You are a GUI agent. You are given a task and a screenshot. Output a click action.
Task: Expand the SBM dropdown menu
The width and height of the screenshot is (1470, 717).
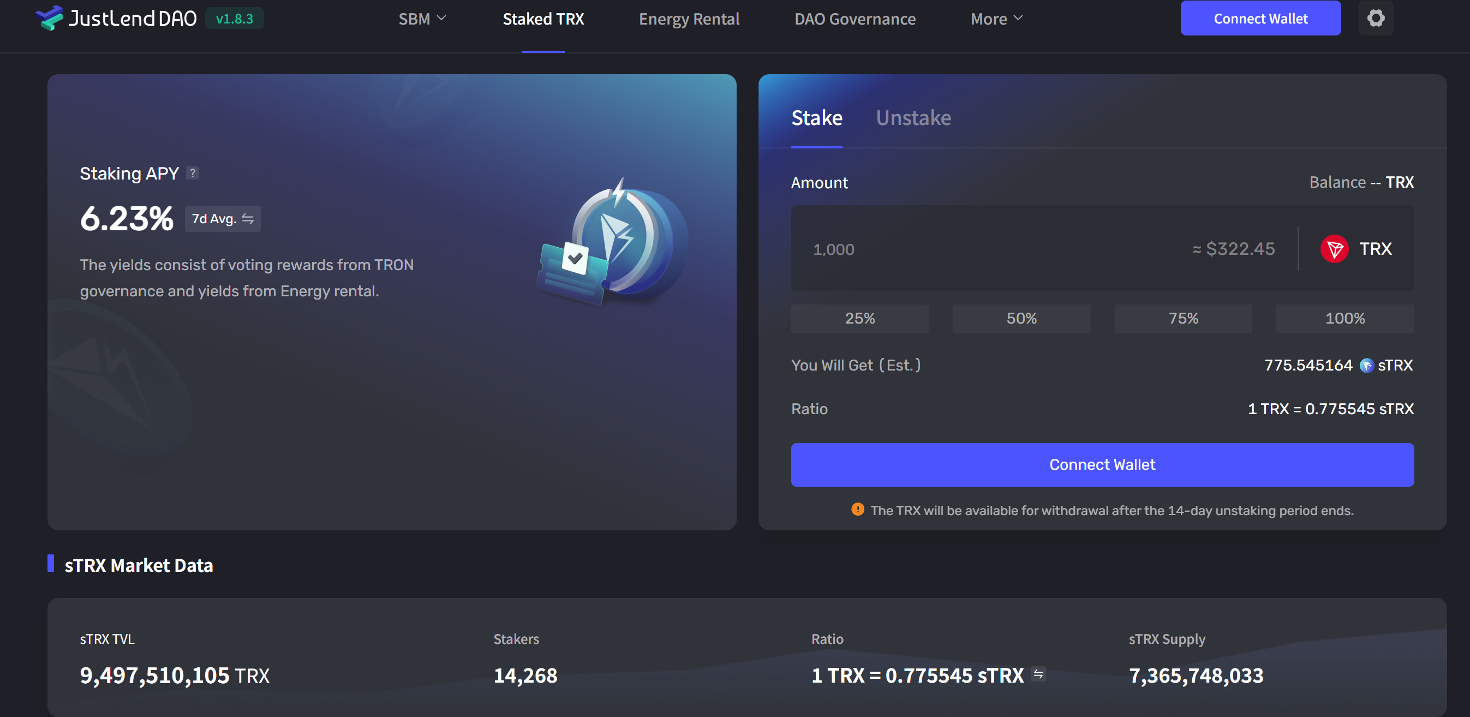coord(422,19)
